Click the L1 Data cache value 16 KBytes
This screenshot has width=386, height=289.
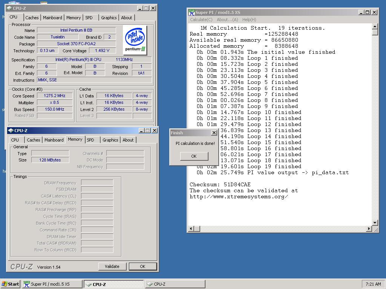[114, 96]
